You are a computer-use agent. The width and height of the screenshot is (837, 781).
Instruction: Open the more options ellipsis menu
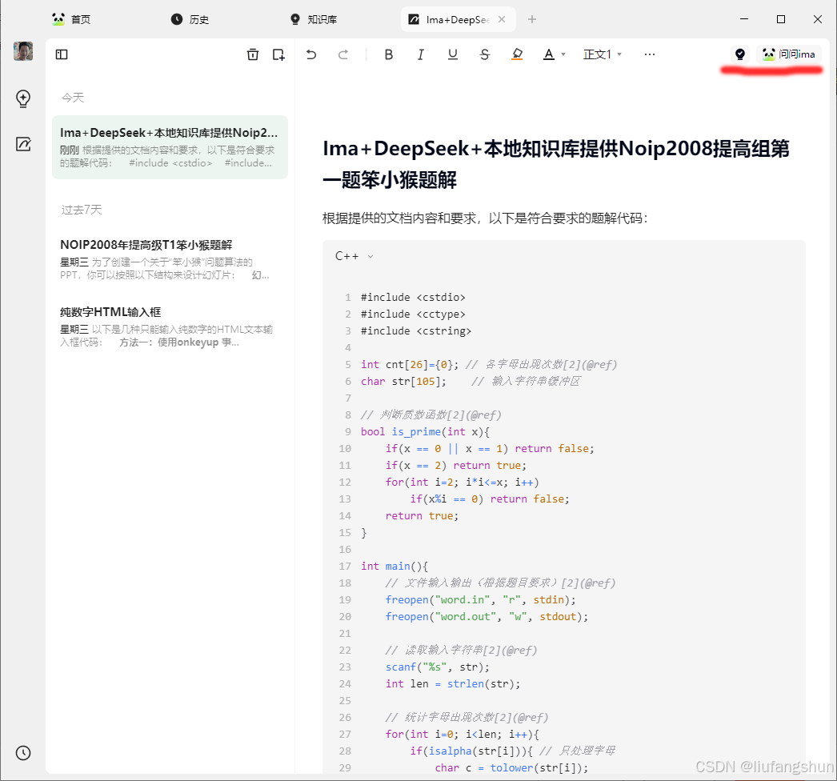(x=649, y=54)
